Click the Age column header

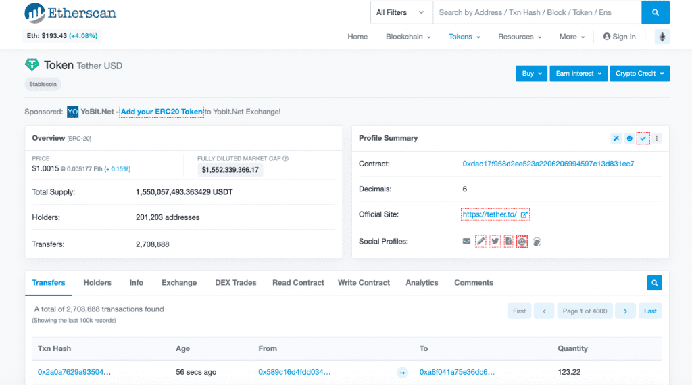coord(182,348)
